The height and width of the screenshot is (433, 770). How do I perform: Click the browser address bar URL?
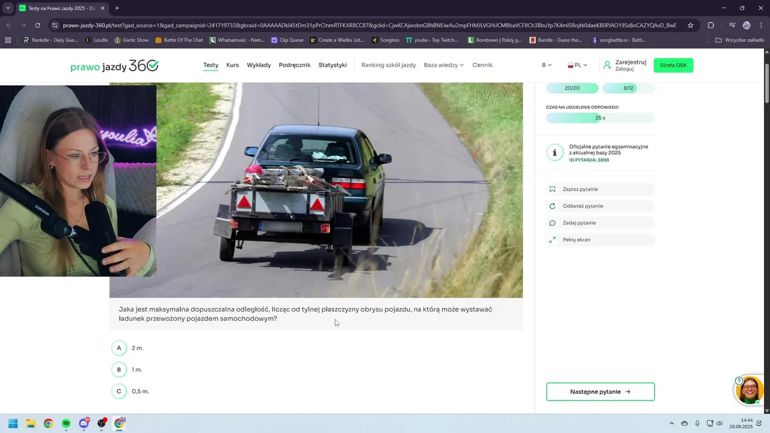[369, 25]
